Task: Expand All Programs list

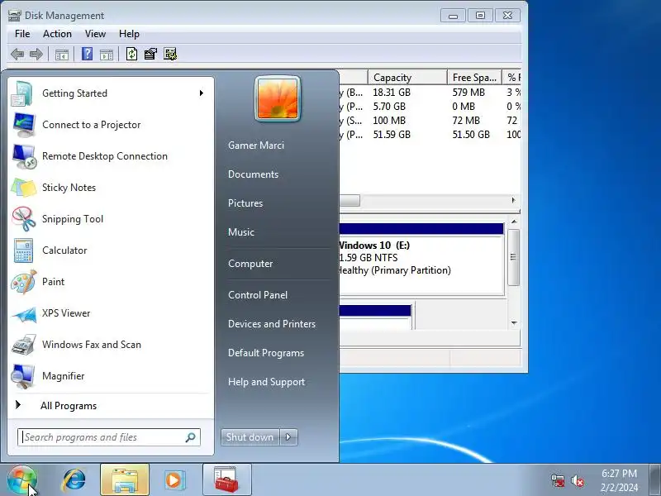Action: pyautogui.click(x=111, y=406)
